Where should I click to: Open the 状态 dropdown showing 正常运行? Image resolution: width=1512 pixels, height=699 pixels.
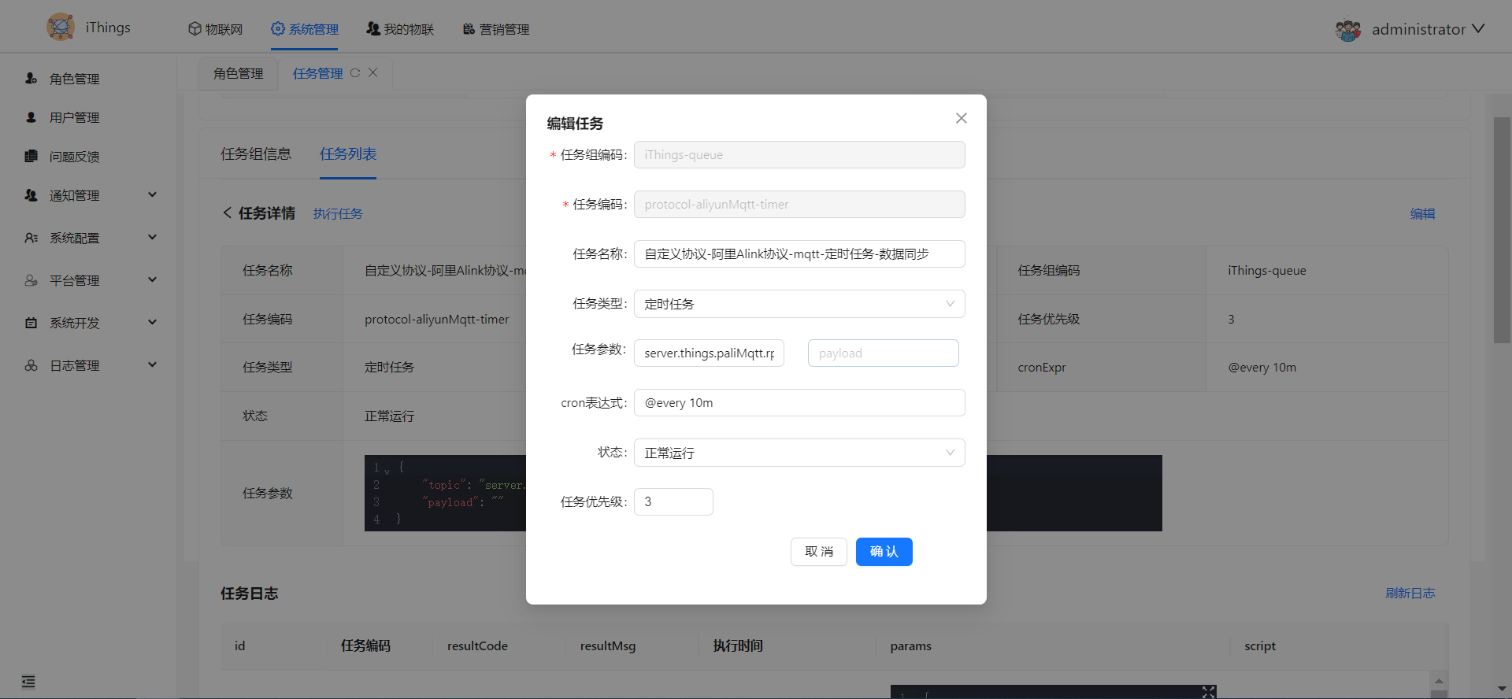click(799, 453)
